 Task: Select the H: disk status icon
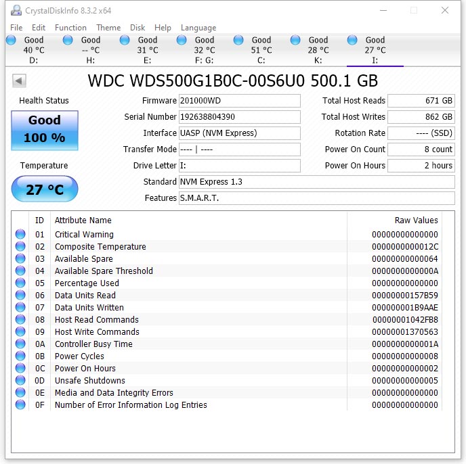pyautogui.click(x=68, y=40)
